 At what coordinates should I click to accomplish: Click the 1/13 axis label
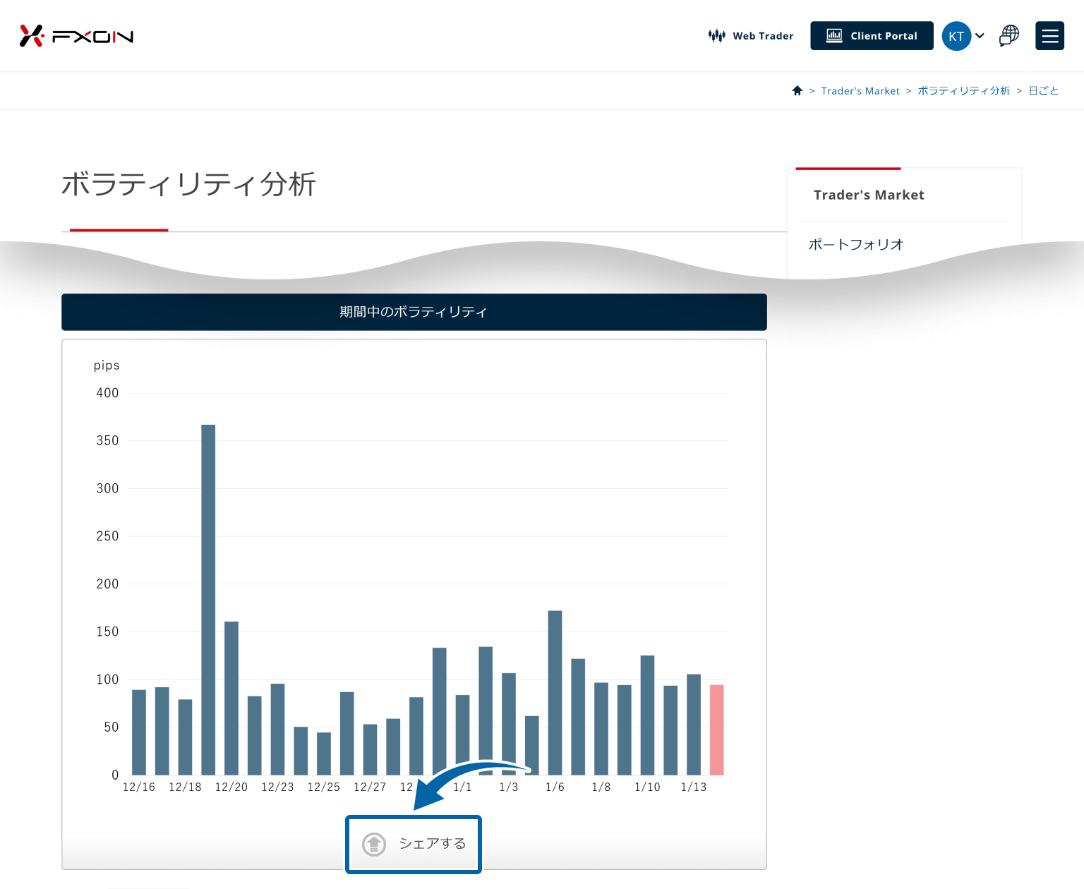694,787
